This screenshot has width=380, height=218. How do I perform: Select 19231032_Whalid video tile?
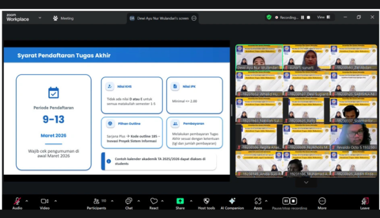[259, 84]
